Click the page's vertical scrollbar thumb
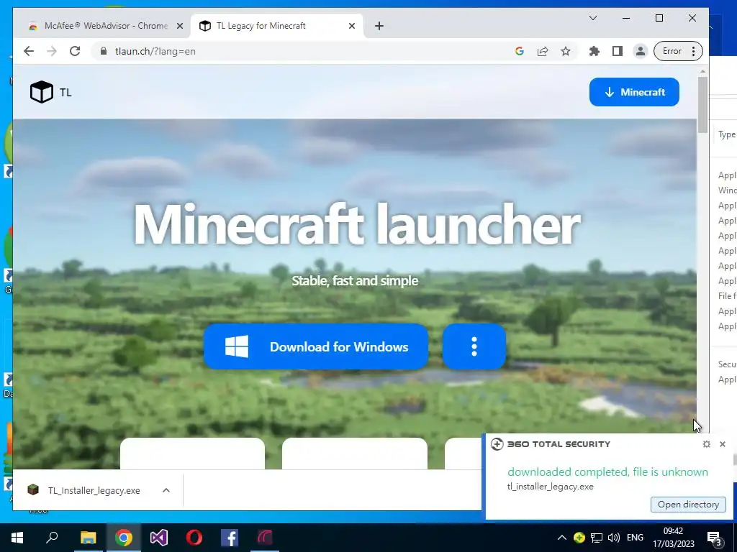This screenshot has height=552, width=737. coord(702,104)
